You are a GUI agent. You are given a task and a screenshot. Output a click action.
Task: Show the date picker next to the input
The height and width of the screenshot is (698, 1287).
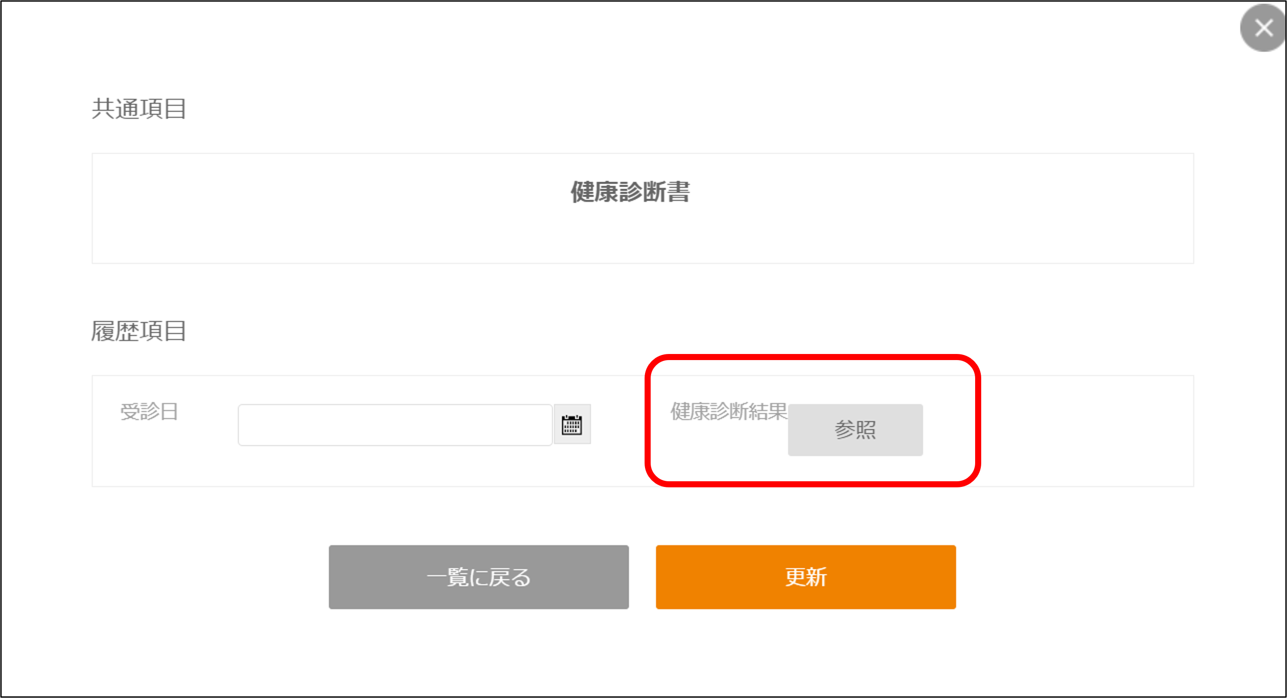572,425
